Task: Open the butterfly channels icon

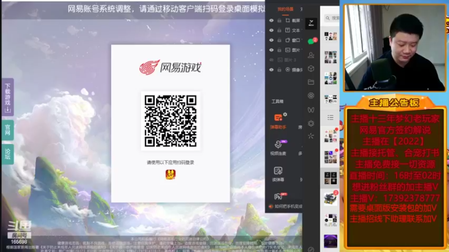Action: tap(311, 110)
